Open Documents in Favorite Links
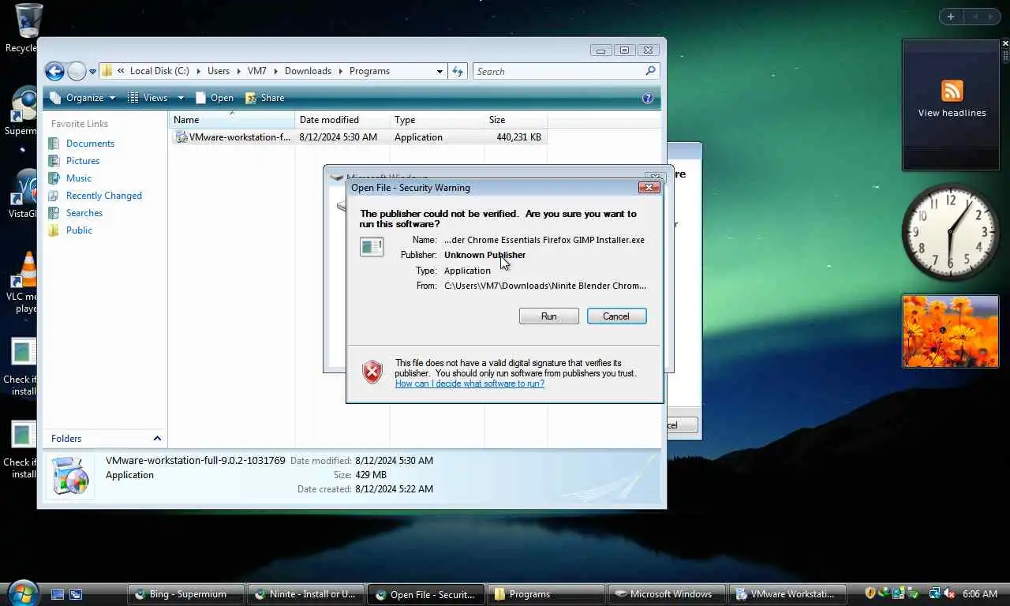The width and height of the screenshot is (1010, 606). pyautogui.click(x=90, y=144)
